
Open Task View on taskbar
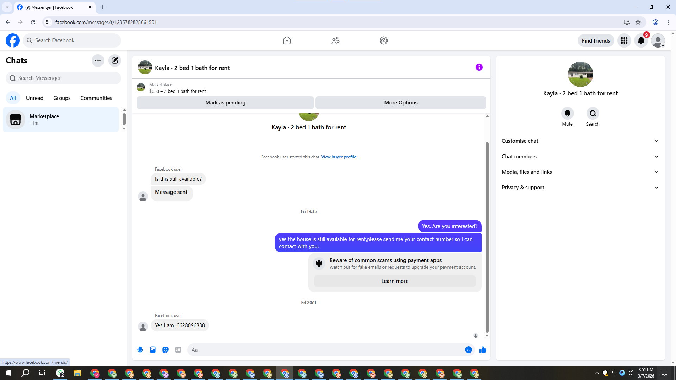pos(42,373)
